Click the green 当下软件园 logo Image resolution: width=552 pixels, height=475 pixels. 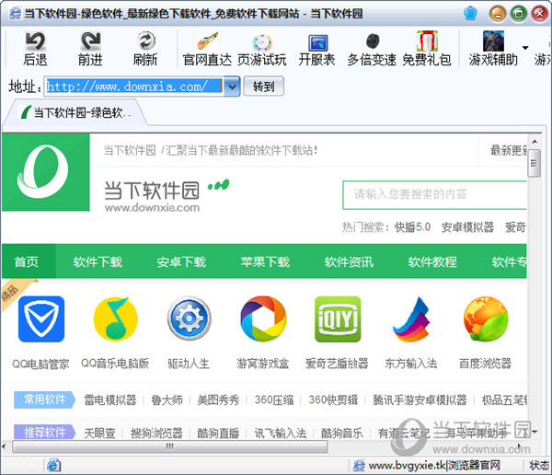tap(45, 172)
